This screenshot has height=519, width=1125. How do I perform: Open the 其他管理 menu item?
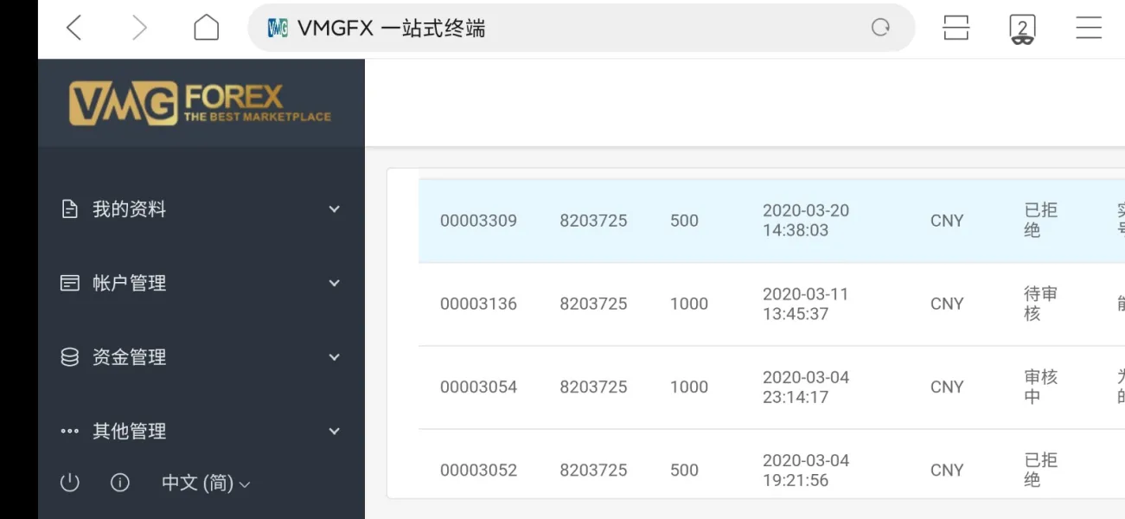130,431
